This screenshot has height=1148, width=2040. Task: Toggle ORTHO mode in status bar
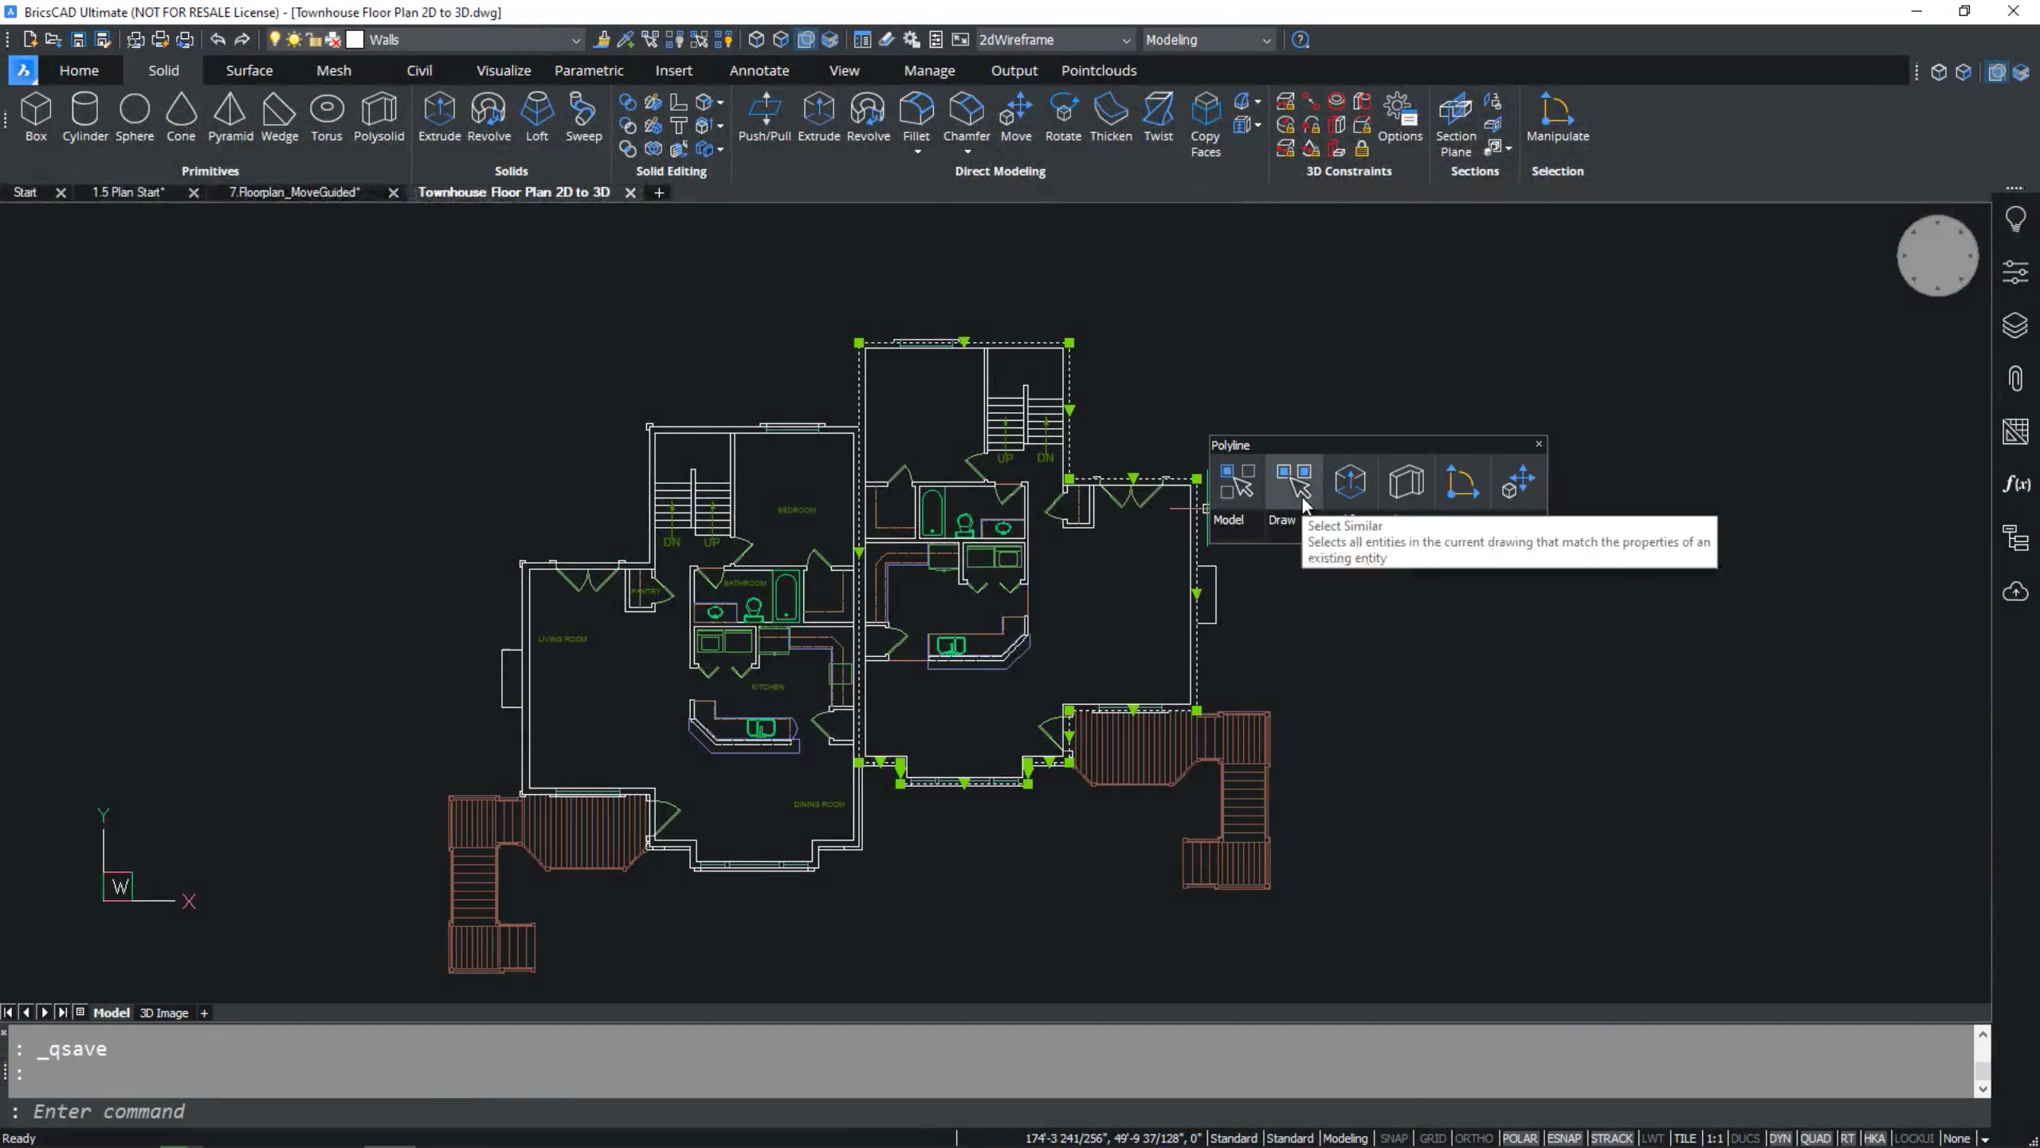(1473, 1138)
